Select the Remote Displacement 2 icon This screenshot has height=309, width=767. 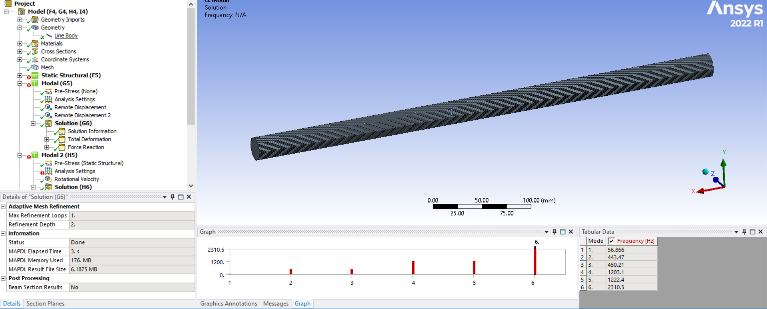[x=48, y=115]
